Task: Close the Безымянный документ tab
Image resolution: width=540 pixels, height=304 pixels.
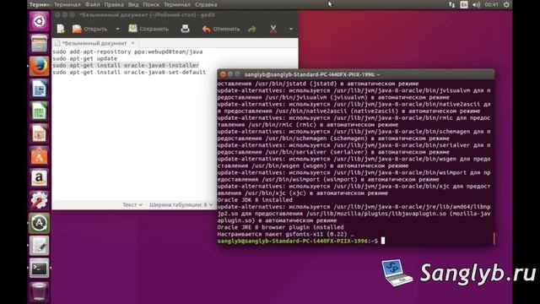Action: click(x=133, y=43)
